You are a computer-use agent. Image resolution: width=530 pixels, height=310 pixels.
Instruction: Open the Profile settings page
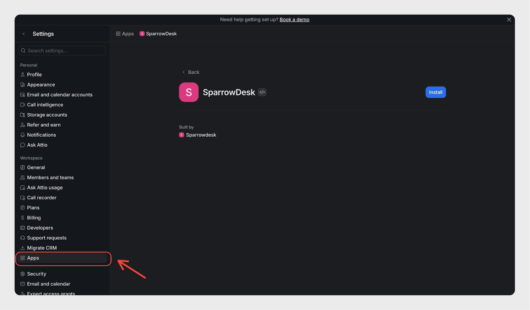tap(34, 75)
